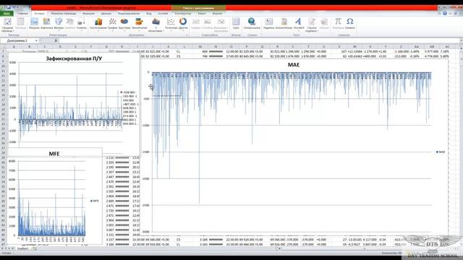Viewport: 463px width, 260px height.
Task: Click the -1500 axis label in MAE chart
Action: pos(145,152)
